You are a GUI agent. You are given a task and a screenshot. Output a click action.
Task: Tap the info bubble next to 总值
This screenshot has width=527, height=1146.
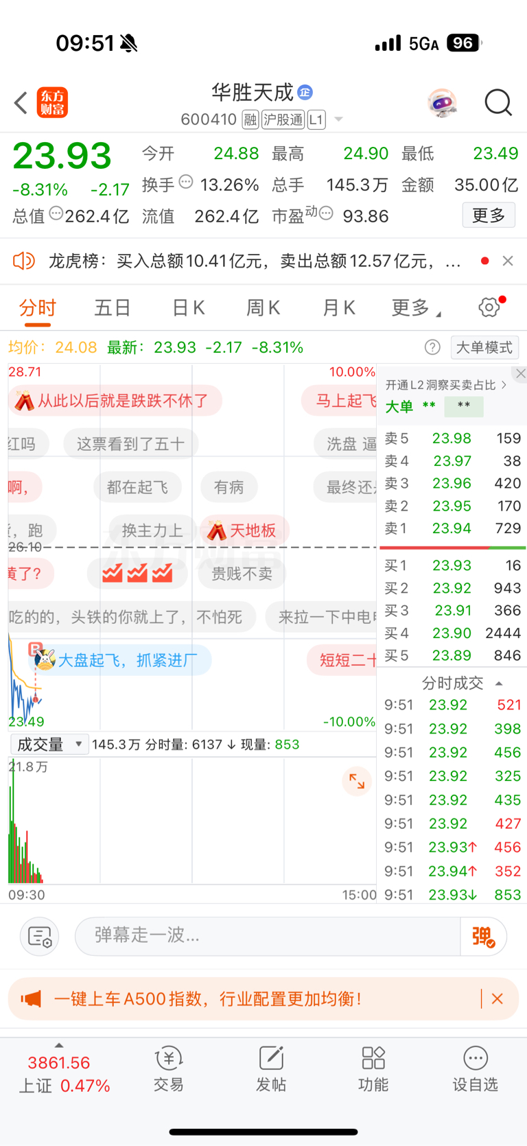tap(56, 213)
